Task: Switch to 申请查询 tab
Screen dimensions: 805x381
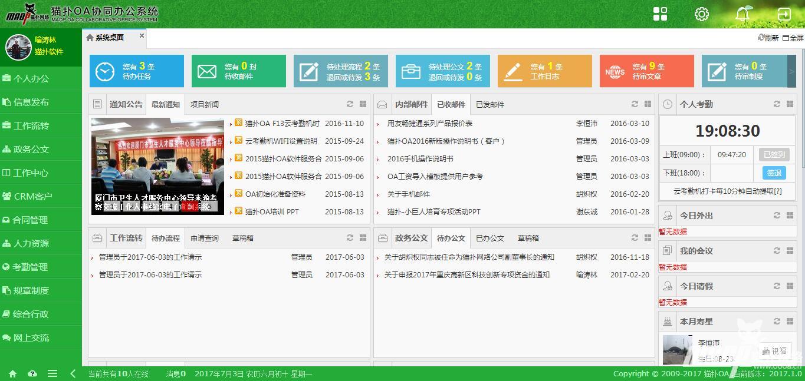Action: click(x=204, y=238)
